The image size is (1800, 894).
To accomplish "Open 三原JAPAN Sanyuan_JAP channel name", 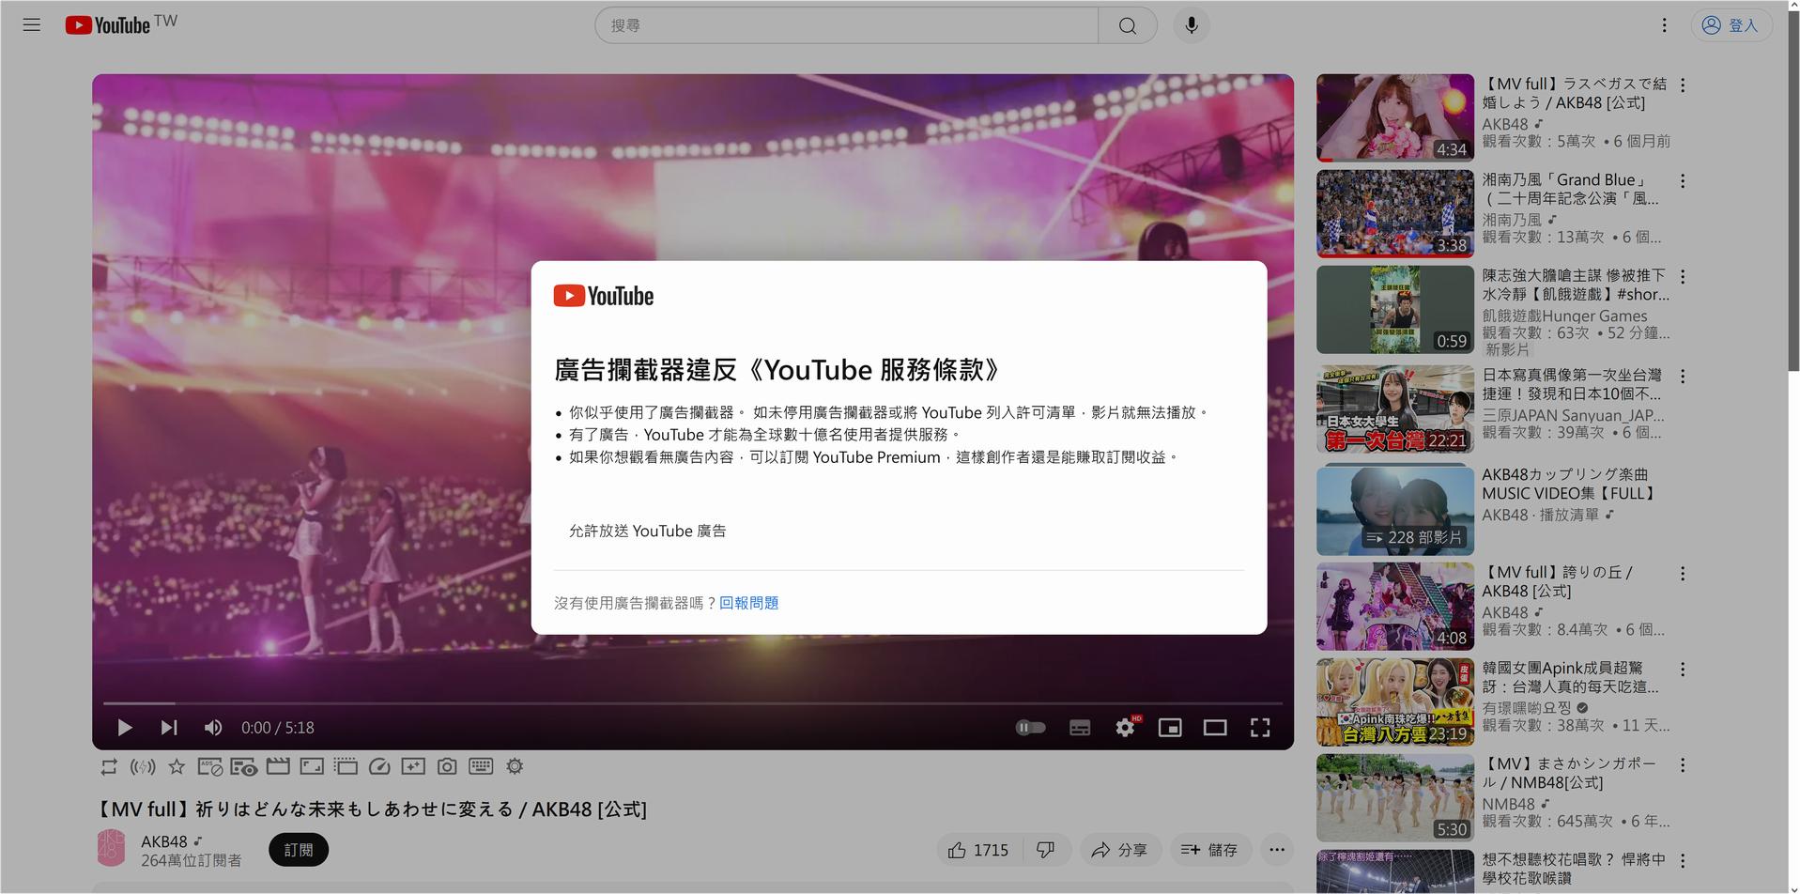I will click(x=1573, y=415).
